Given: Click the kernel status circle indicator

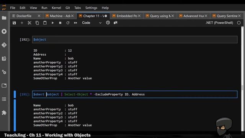Looking at the screenshot, I should pyautogui.click(x=239, y=23).
